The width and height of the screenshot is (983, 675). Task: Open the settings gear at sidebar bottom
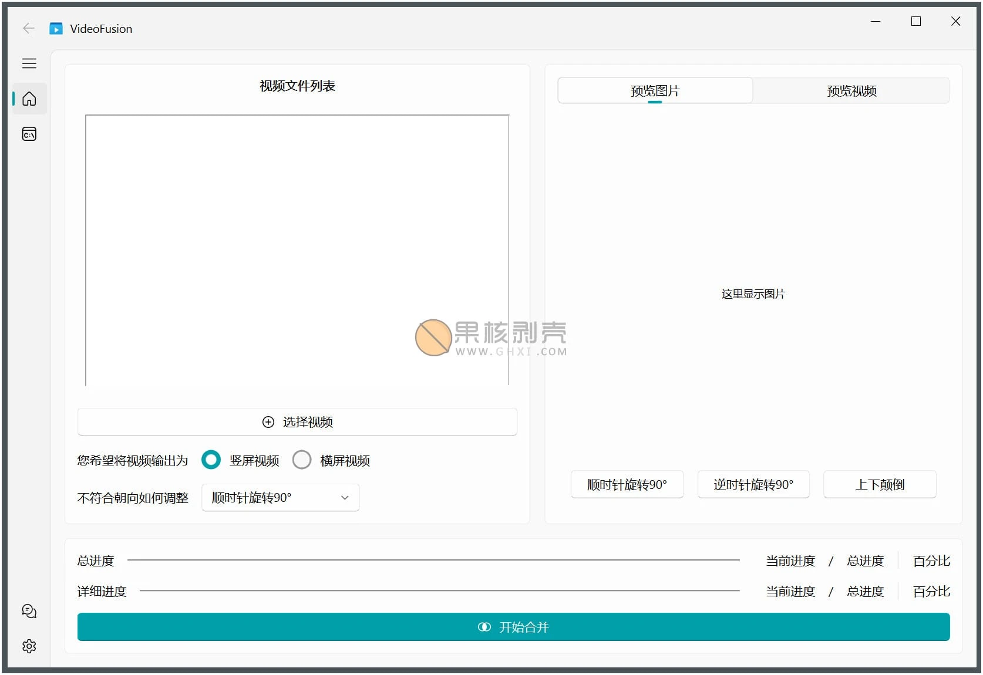[x=29, y=646]
